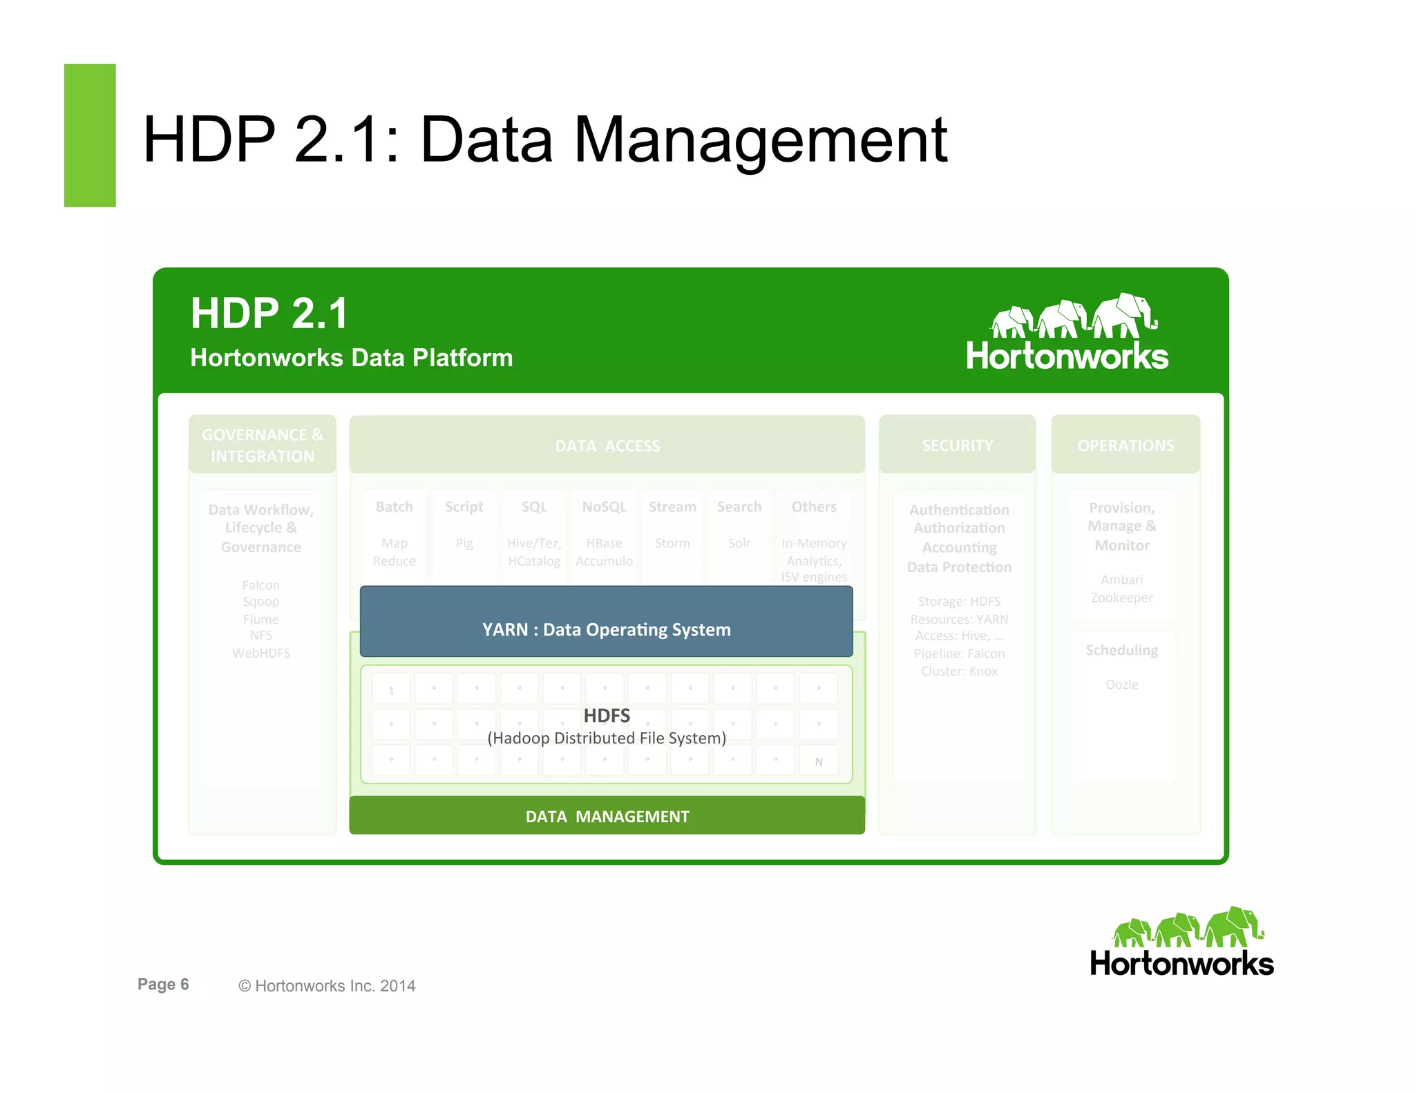Viewport: 1415px width, 1093px height.
Task: Click HDFS grid cell labeled 1
Action: (x=392, y=689)
